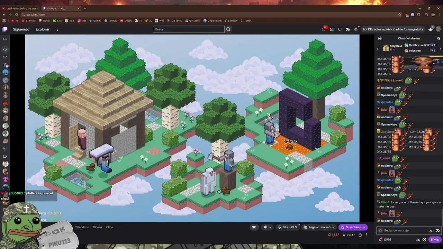443x249 pixels.
Task: Open the whispers chat bubble icon
Action: pos(340,29)
